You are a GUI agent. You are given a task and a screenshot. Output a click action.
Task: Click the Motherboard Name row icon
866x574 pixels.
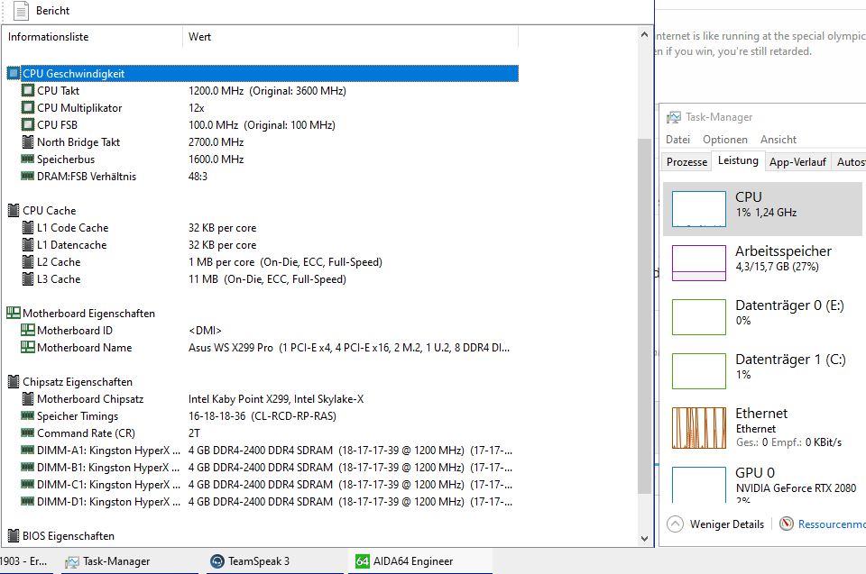pos(28,347)
